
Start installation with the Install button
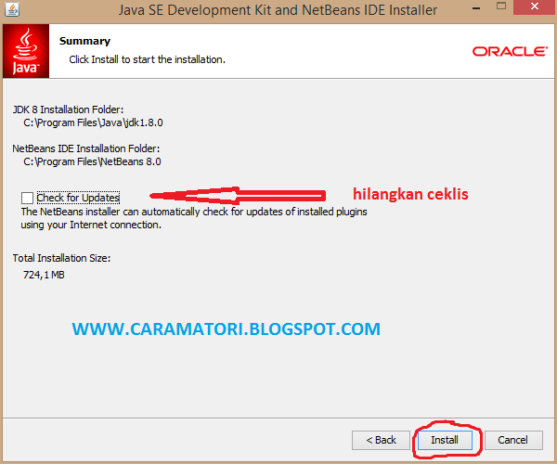click(x=445, y=440)
